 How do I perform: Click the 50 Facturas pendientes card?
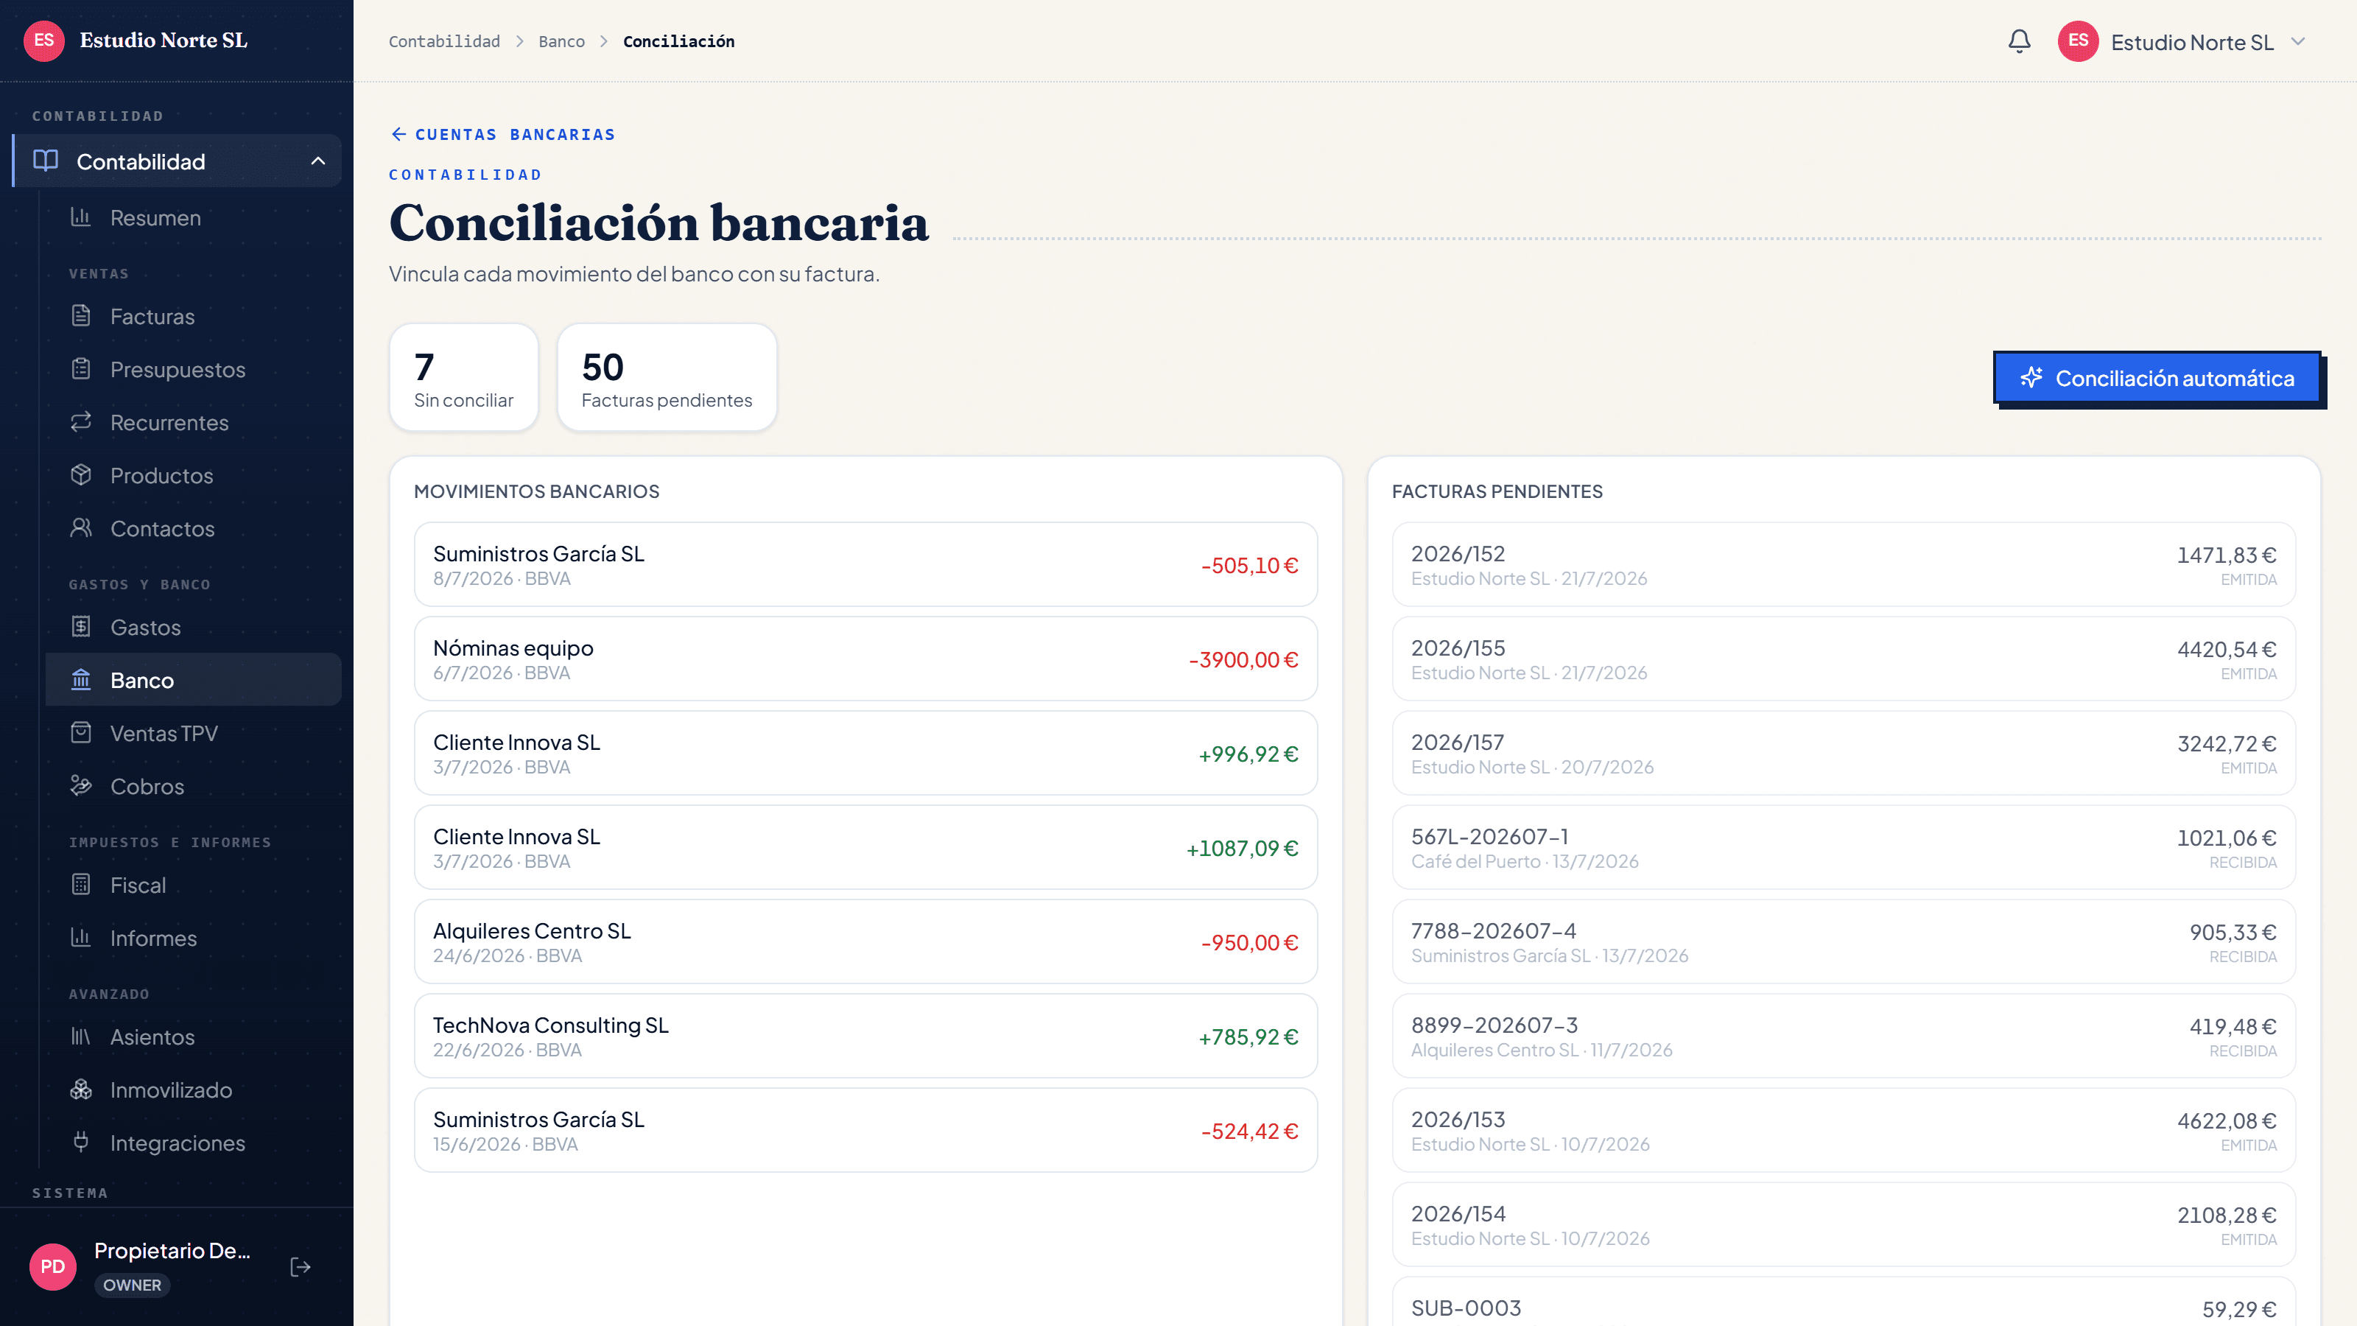(x=667, y=377)
